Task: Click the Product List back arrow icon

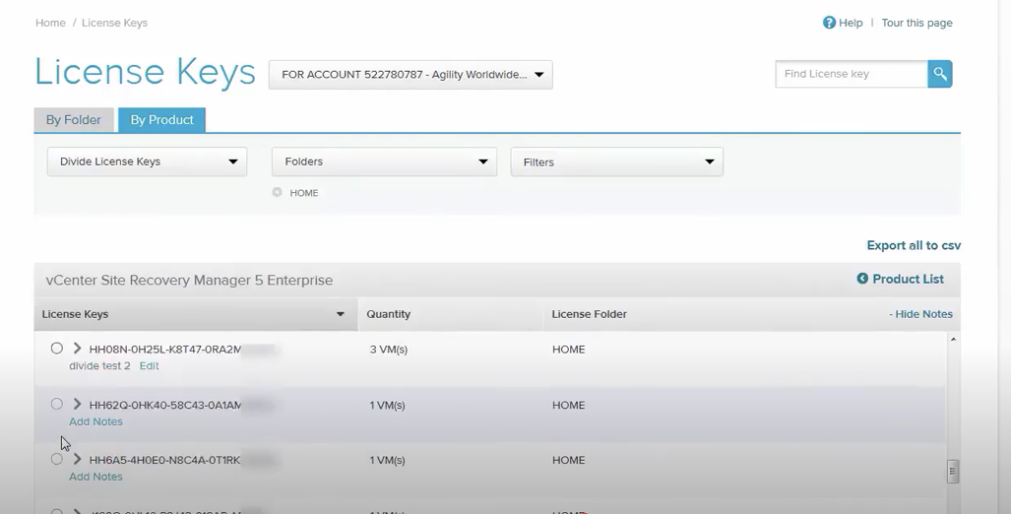Action: click(862, 279)
